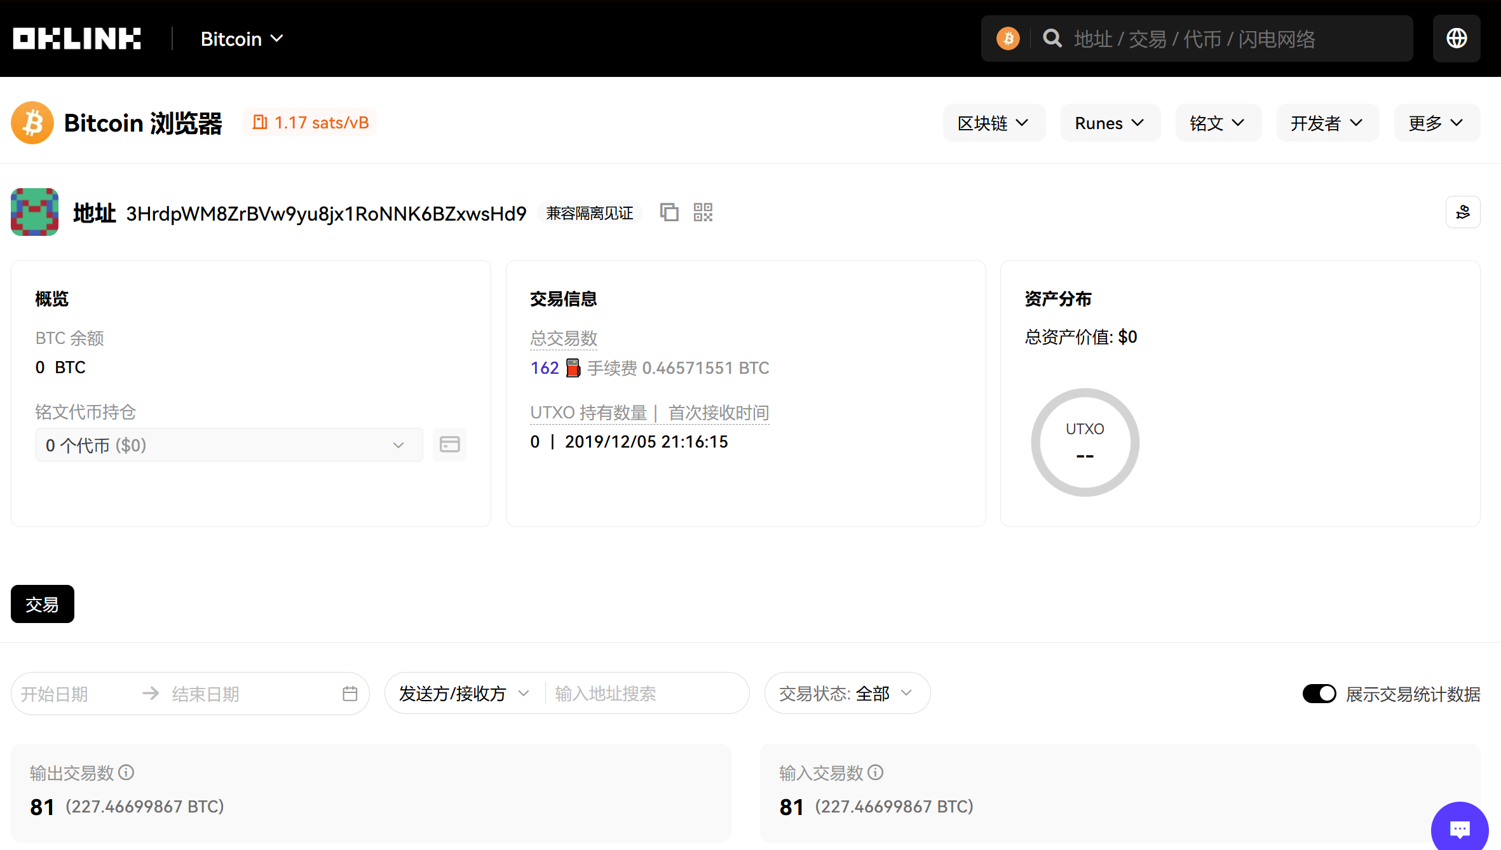The image size is (1501, 850).
Task: Click the token holdings card icon
Action: click(449, 444)
